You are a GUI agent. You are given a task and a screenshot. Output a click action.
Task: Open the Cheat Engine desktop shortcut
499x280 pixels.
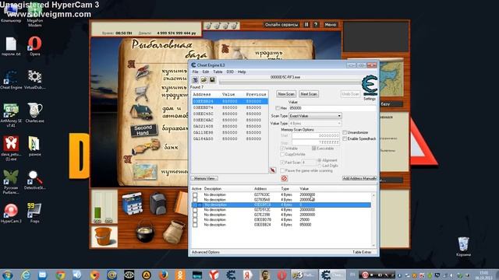click(11, 80)
